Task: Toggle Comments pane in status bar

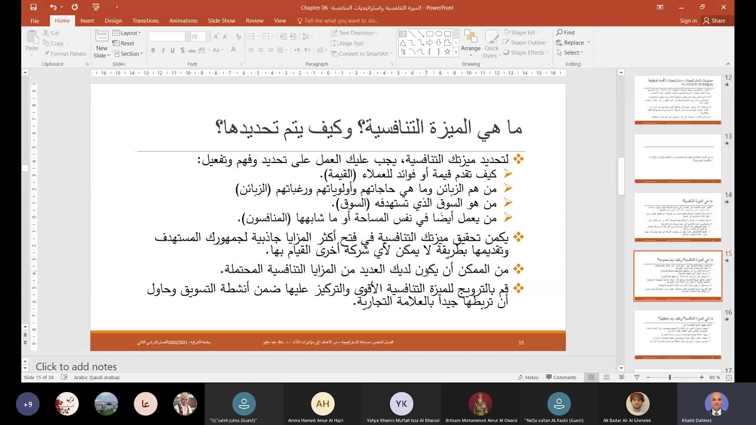Action: point(561,377)
